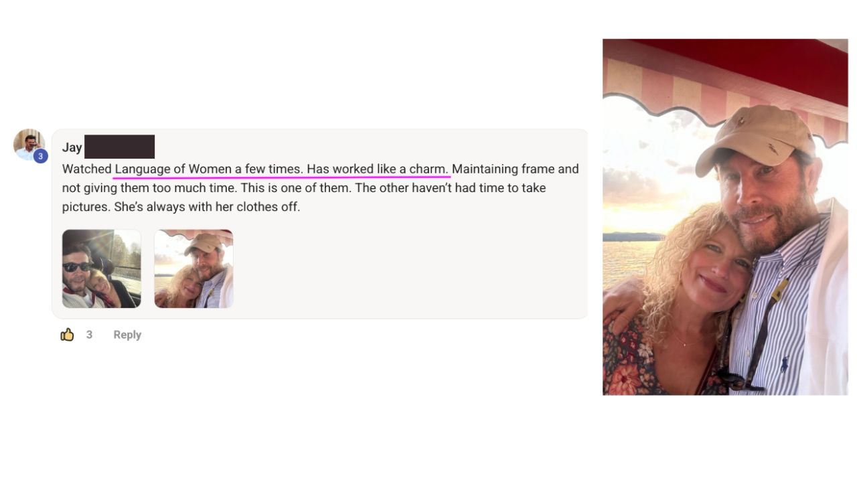Open Jay's round profile avatar
This screenshot has height=482, width=857.
pyautogui.click(x=29, y=145)
